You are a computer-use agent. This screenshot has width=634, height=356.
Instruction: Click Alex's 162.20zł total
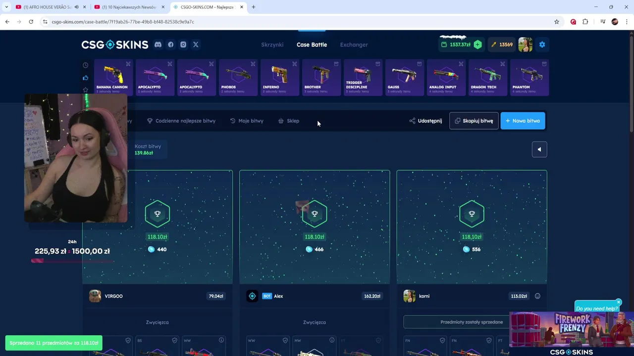372,296
